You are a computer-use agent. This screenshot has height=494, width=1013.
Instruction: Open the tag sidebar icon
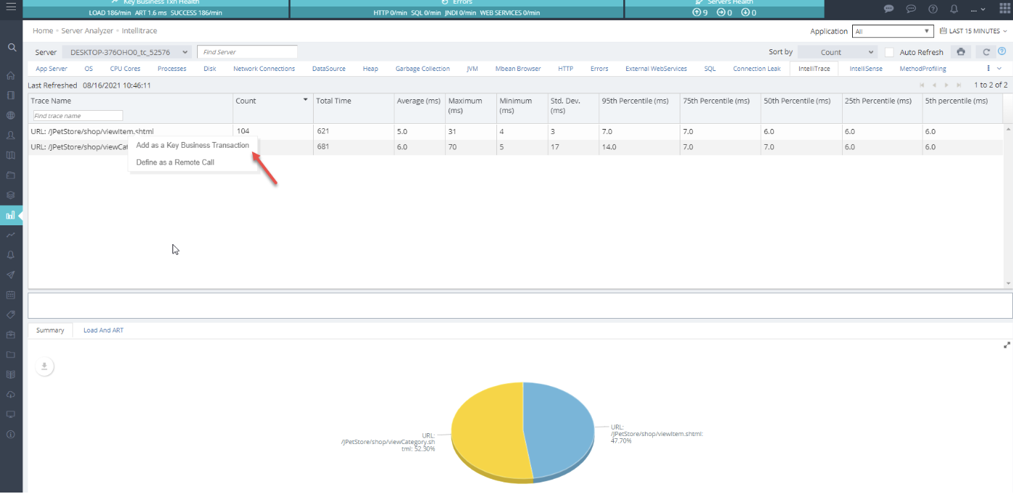coord(11,315)
